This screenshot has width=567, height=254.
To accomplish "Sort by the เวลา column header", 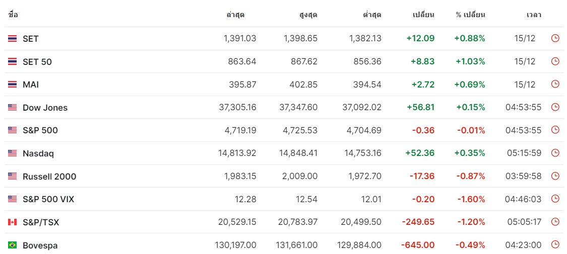I will coord(533,15).
